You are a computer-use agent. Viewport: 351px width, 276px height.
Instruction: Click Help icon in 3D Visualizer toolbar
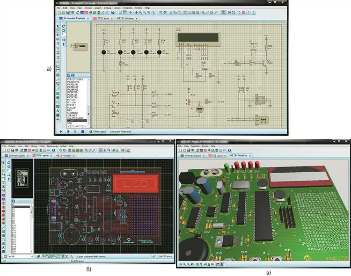coord(229,151)
